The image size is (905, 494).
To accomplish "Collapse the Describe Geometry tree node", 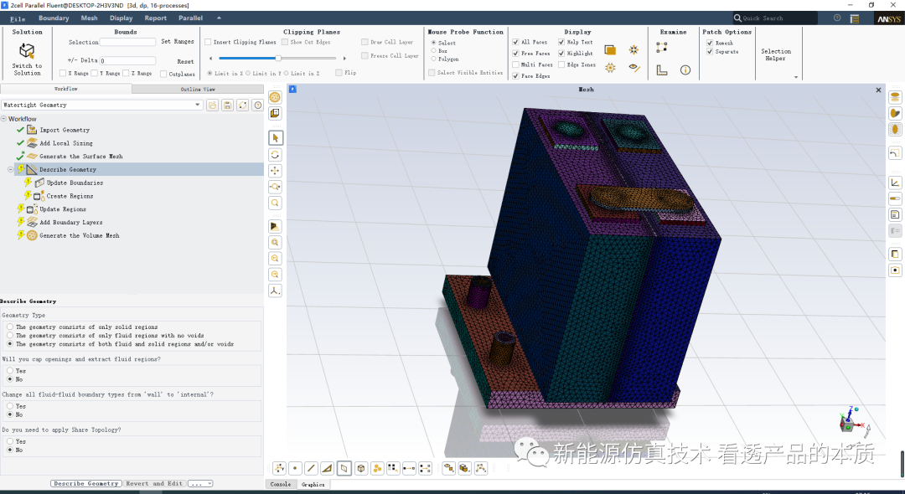I will point(11,170).
